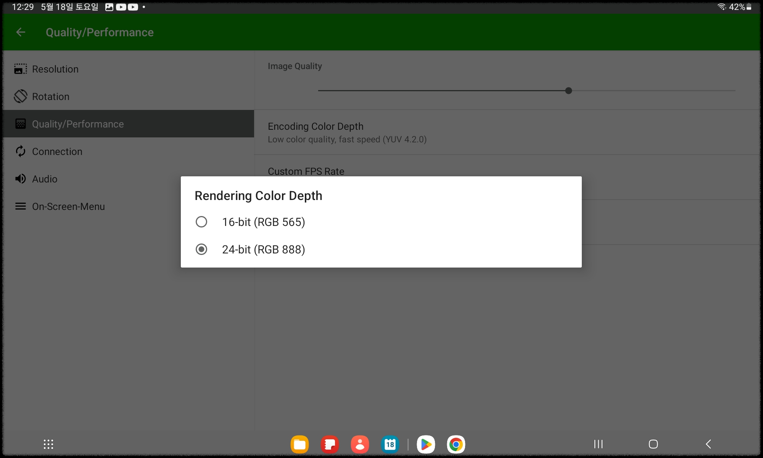Open Custom FPS Rate setting
The image size is (763, 458).
point(306,171)
